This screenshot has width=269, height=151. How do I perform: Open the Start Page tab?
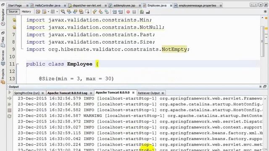point(15,5)
